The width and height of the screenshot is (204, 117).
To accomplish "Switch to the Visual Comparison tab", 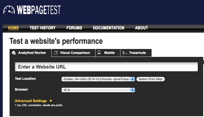I will click(x=73, y=53).
